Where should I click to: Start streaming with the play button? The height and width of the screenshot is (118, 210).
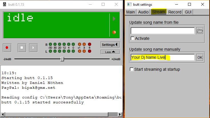[x=33, y=48]
